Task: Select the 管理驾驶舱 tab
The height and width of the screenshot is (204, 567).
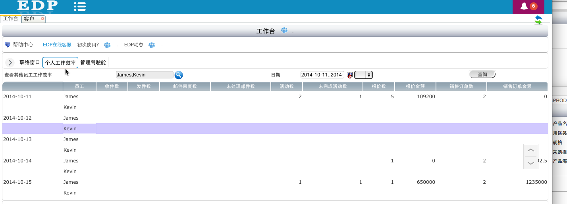Action: pos(93,63)
